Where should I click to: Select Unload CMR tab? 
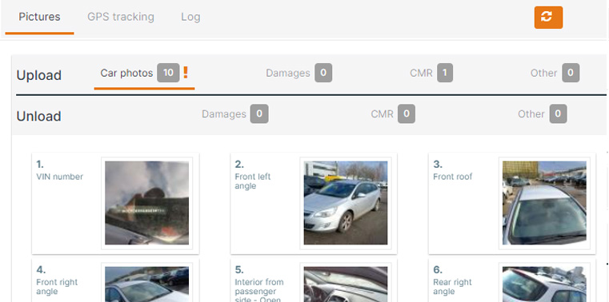[393, 114]
